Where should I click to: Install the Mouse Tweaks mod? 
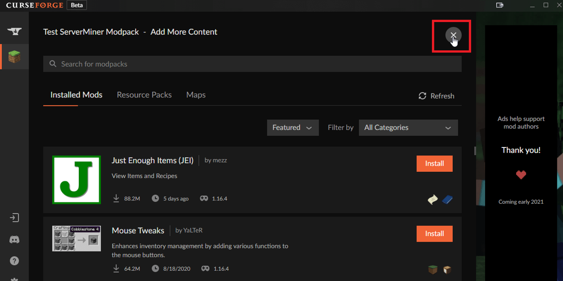click(x=434, y=233)
